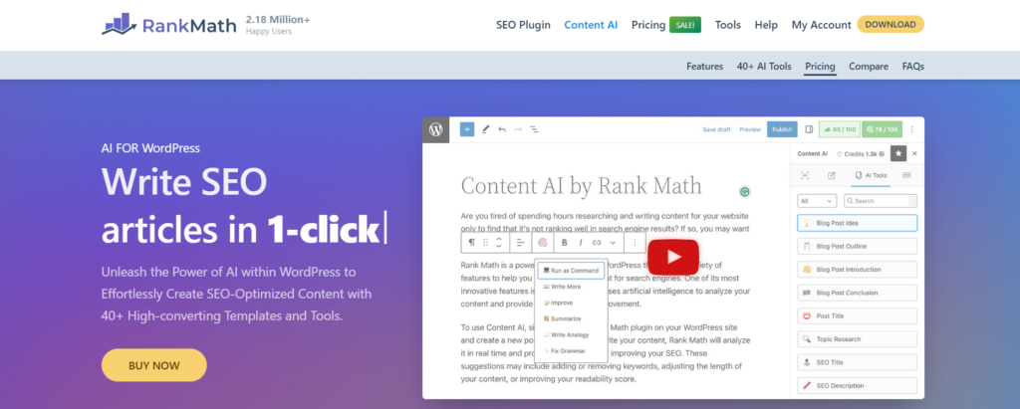Toggle italic formatting in block toolbar
1020x409 pixels.
(x=581, y=243)
